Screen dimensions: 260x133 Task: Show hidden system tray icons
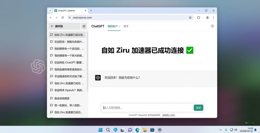221,130
